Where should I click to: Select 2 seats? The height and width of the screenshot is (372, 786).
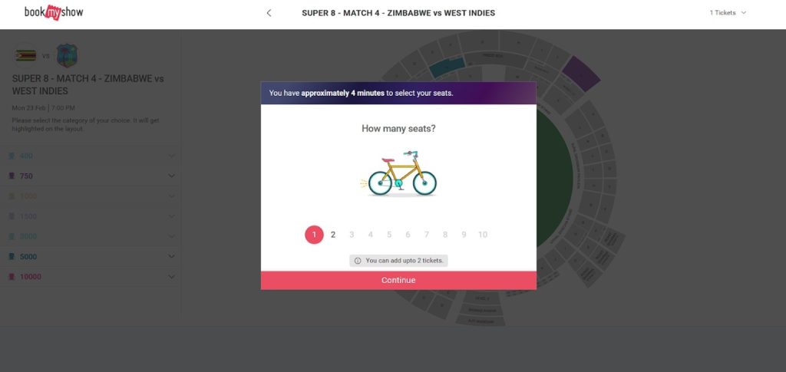[333, 235]
